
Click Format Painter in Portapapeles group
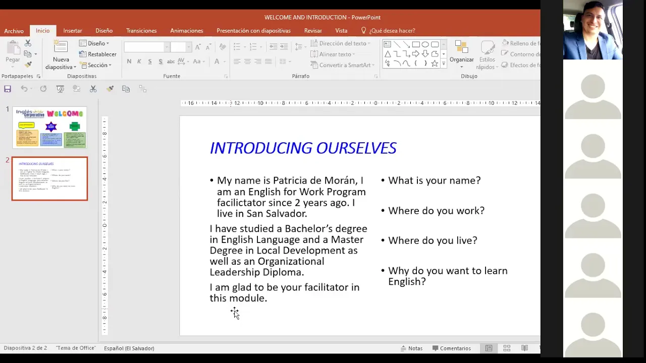pyautogui.click(x=28, y=65)
